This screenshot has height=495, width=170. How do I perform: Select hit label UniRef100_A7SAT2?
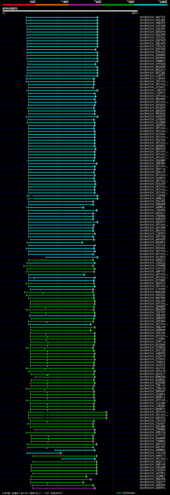pos(152,87)
